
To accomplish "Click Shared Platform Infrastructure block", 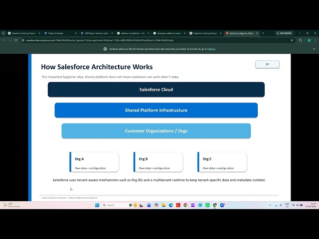I will pyautogui.click(x=156, y=110).
